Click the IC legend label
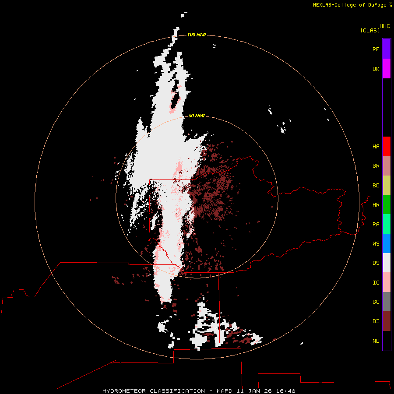394x394 pixels. coord(376,283)
